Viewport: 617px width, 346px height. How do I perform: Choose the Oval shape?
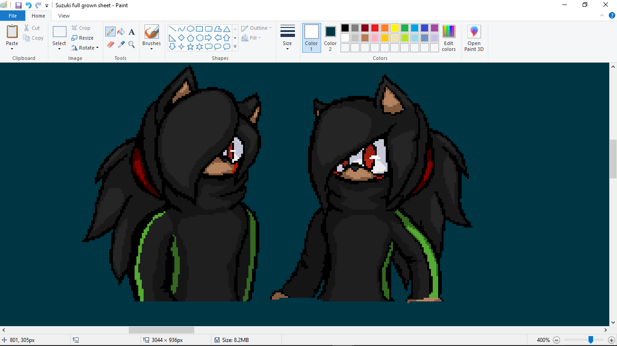tap(191, 29)
